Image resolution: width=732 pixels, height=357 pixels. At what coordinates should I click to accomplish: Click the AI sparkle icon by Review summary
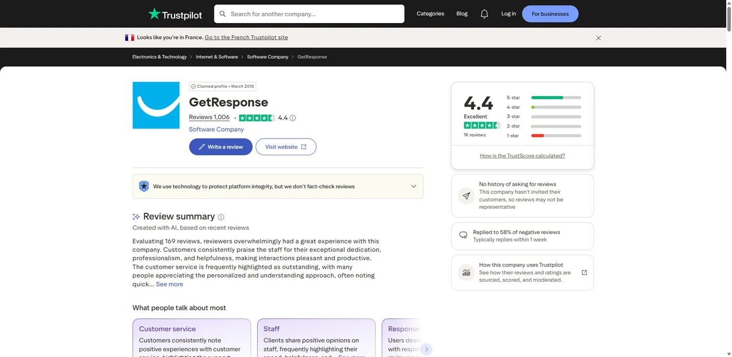point(136,217)
